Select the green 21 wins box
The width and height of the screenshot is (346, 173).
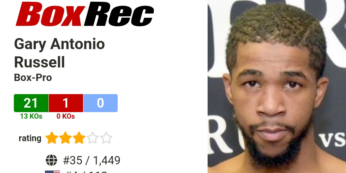tap(31, 103)
